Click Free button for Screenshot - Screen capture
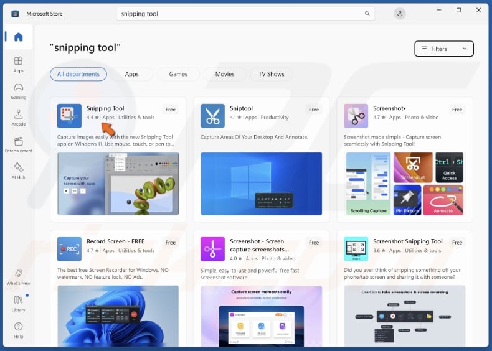Screen dimensions: 492x351 pyautogui.click(x=314, y=243)
